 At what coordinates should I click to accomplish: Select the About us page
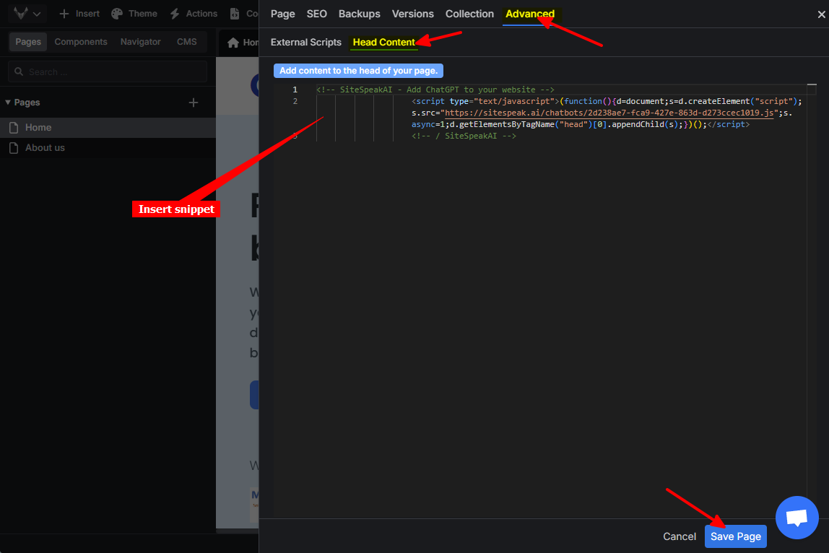(x=45, y=148)
